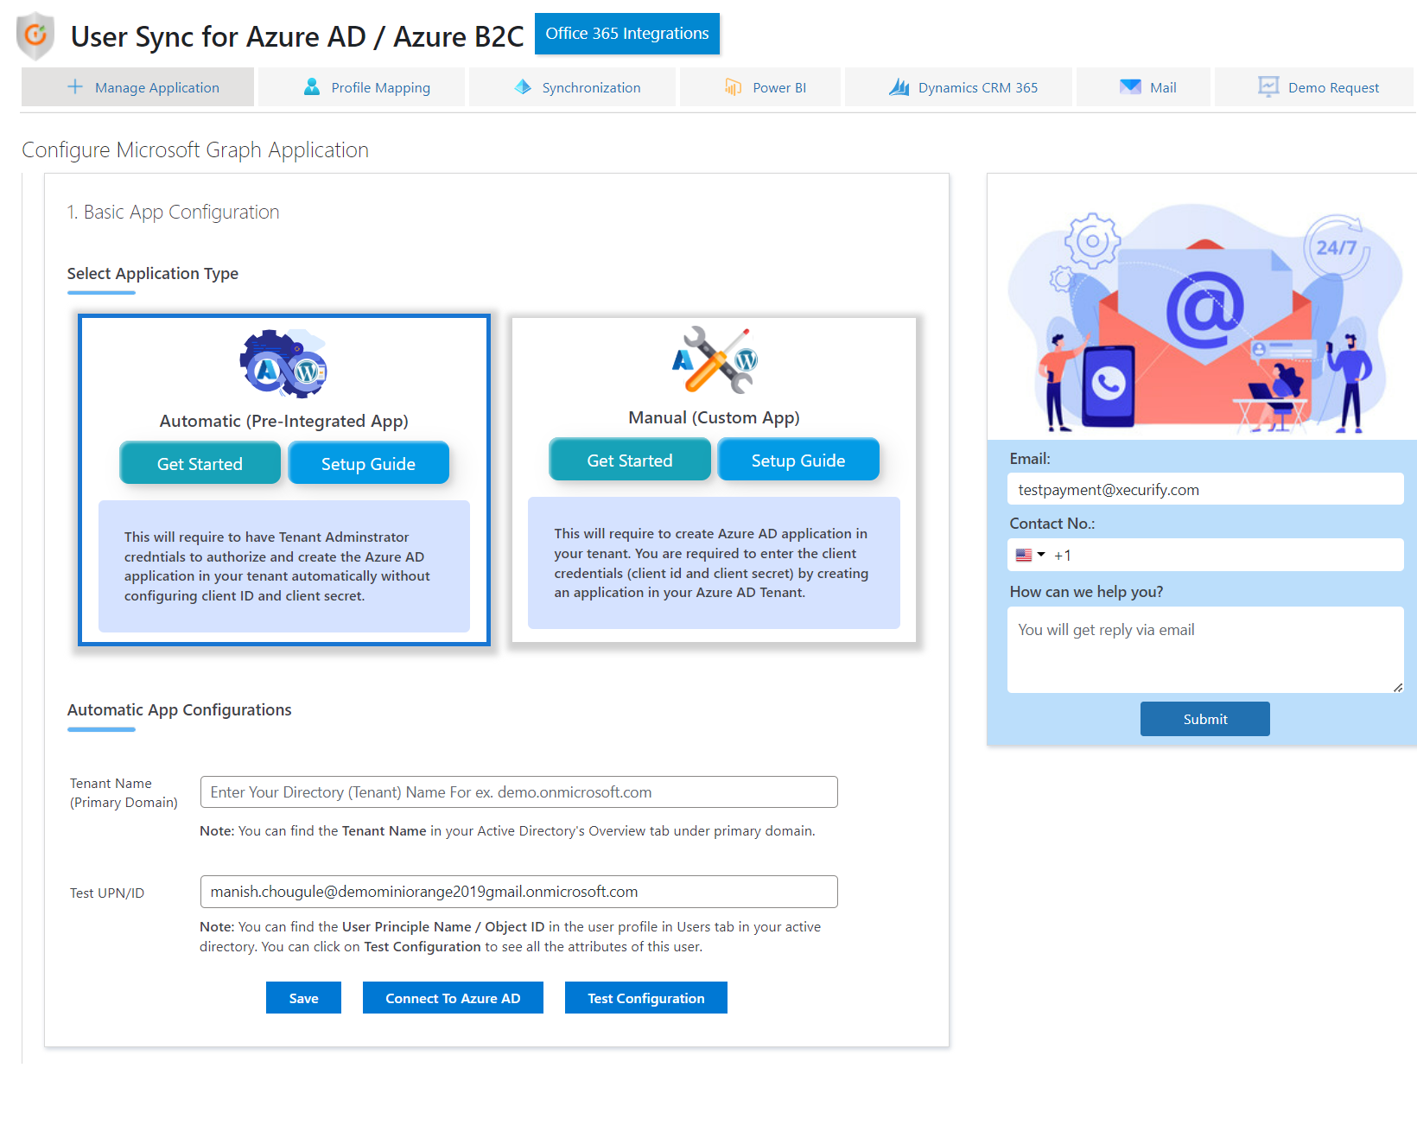The width and height of the screenshot is (1417, 1144).
Task: Select the Automatic (Pre-Integrated App) card title
Action: pos(284,421)
